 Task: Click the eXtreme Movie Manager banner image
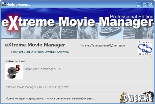tap(78, 23)
